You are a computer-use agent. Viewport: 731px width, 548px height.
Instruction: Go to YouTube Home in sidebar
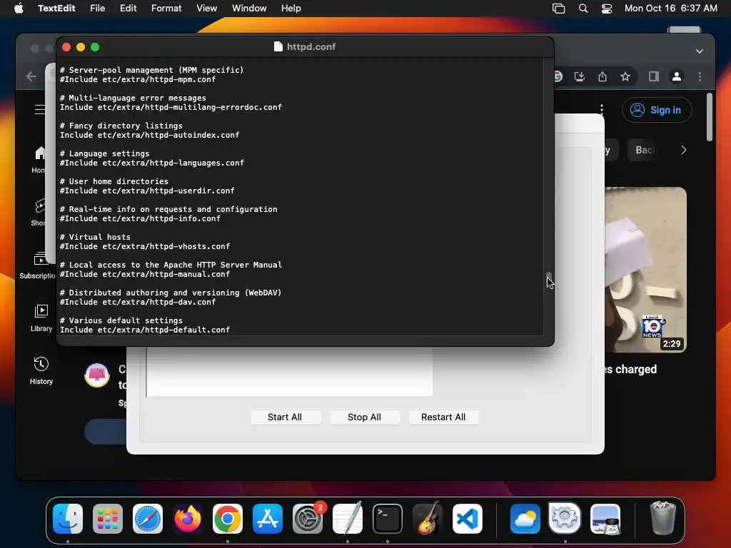click(40, 159)
